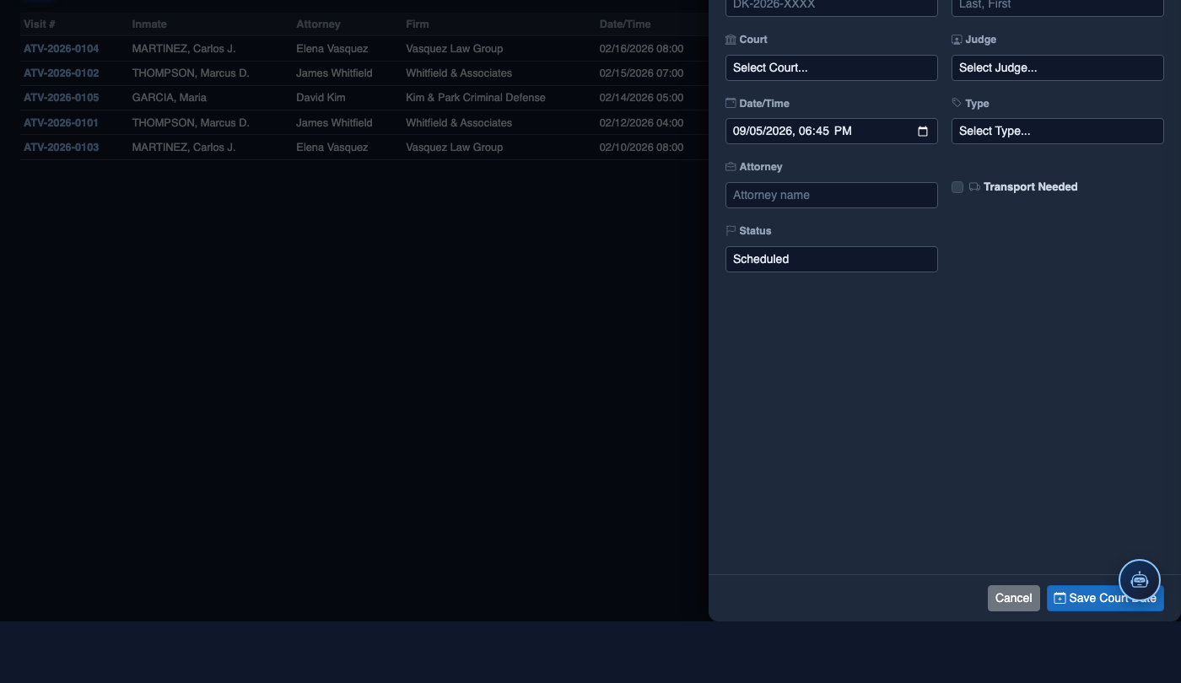Open the Select Judge dropdown
This screenshot has height=683, width=1181.
1058,67
